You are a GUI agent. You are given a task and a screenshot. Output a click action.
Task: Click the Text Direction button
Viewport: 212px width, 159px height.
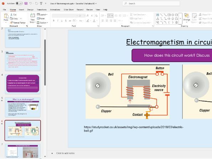(x=138, y=15)
